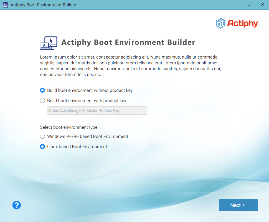Select Build boot environment without product key
The height and width of the screenshot is (222, 269).
click(x=42, y=90)
